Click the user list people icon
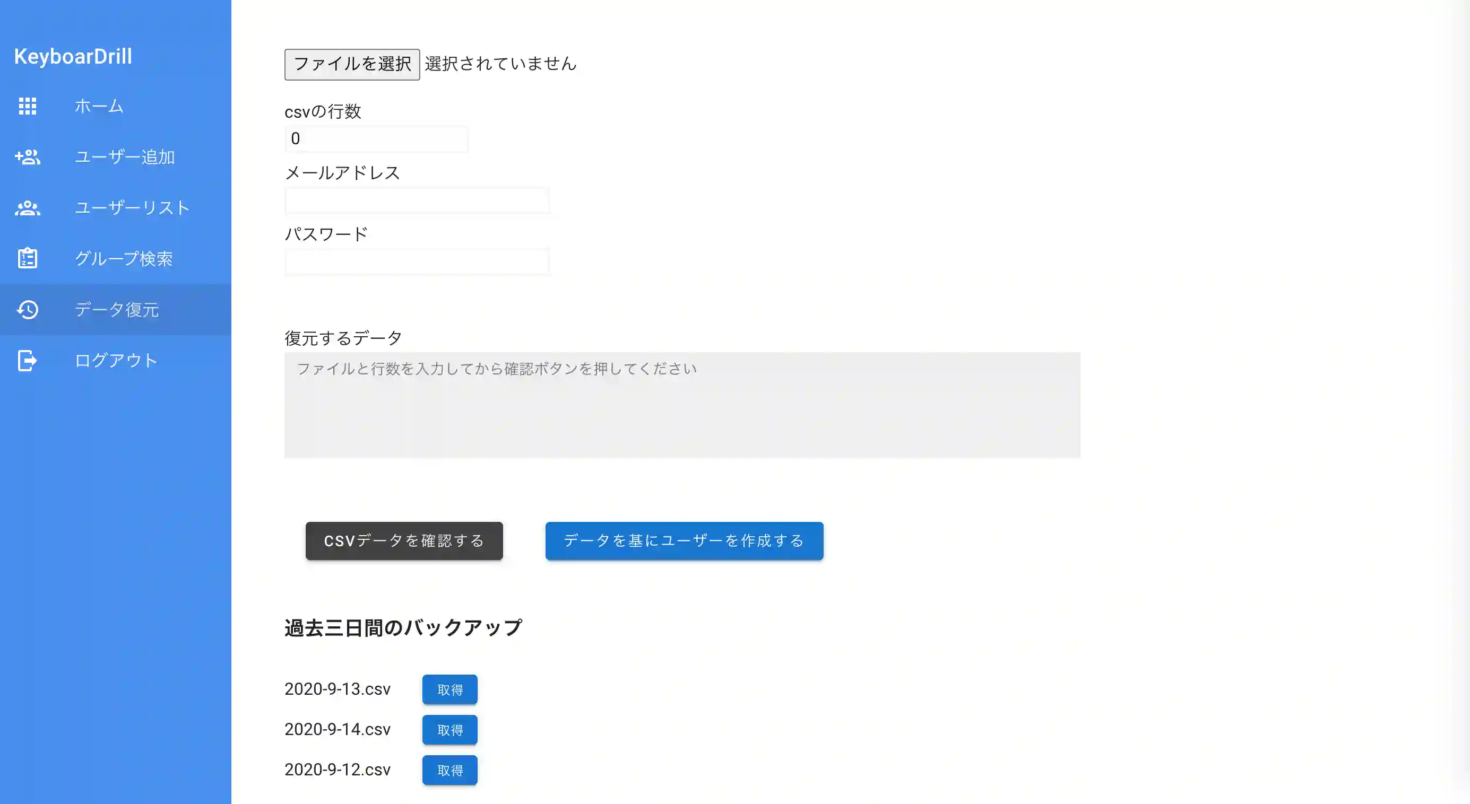This screenshot has height=804, width=1470. (x=28, y=208)
